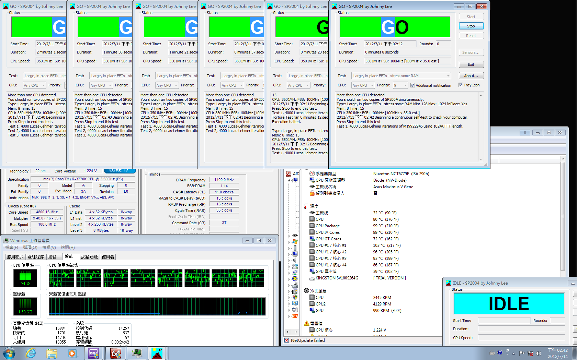Open the Windows Start menu orb
The image size is (577, 360).
point(9,353)
